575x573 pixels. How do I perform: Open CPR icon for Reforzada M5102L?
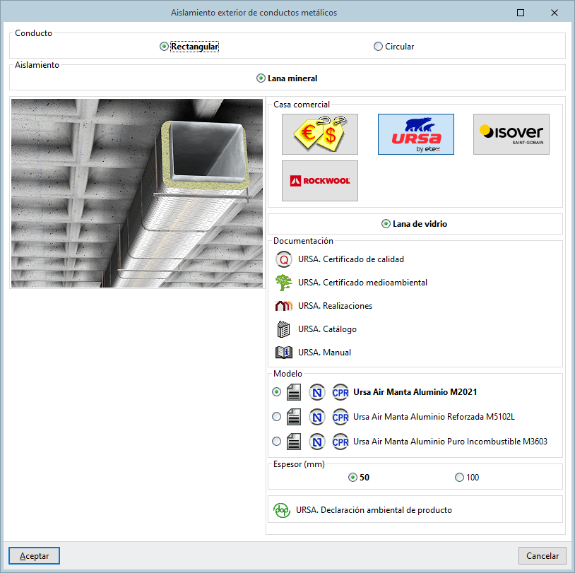340,417
